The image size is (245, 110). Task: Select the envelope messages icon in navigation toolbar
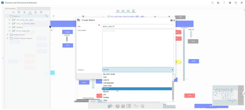pos(30,12)
